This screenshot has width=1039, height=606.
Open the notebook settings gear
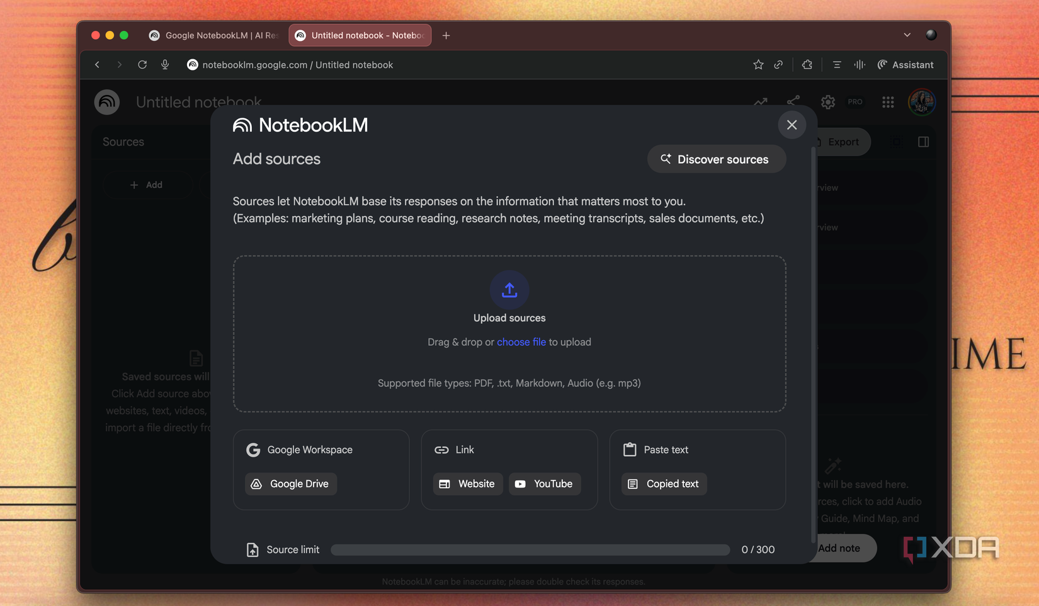click(827, 102)
